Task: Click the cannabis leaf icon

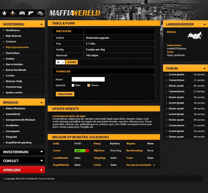Action: [x=5, y=13]
